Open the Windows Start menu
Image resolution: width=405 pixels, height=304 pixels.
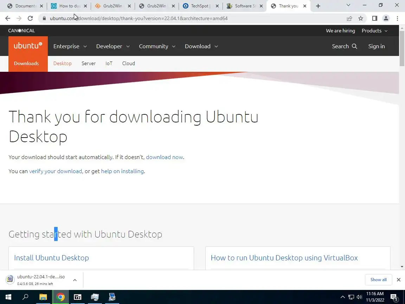click(8, 297)
